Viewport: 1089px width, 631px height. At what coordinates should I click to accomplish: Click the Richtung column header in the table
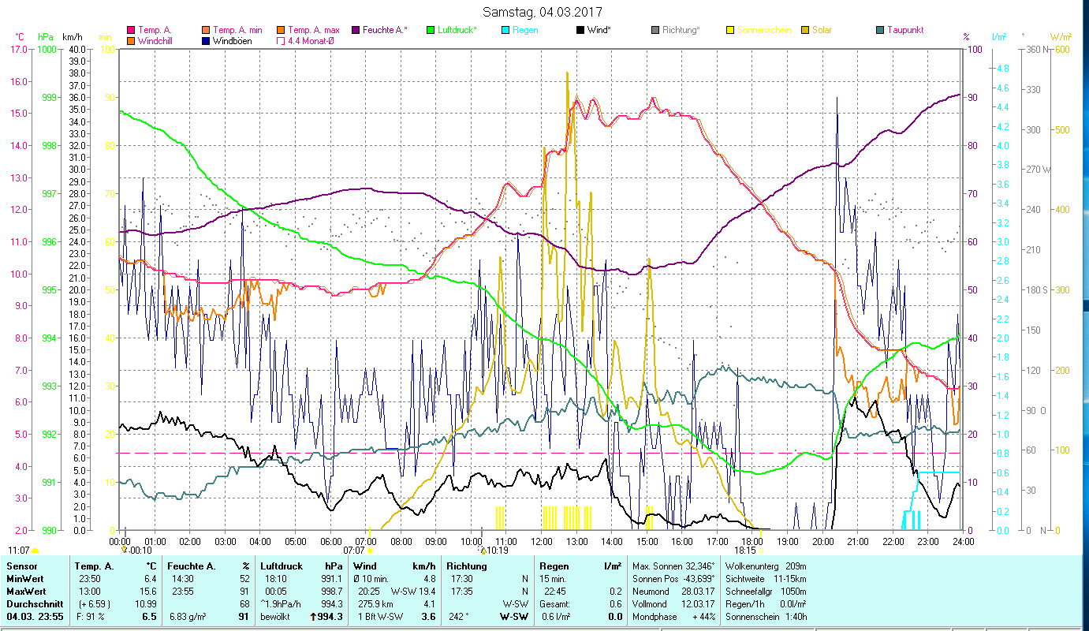466,566
